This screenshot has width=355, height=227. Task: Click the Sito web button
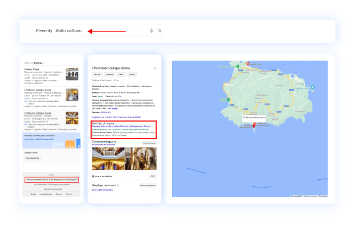pyautogui.click(x=97, y=74)
